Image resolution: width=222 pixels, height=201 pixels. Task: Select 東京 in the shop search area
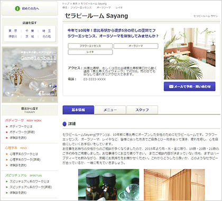tap(13, 31)
